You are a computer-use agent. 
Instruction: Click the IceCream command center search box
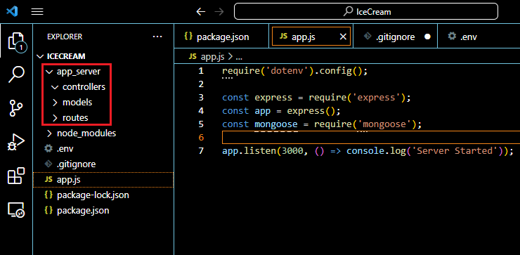tap(366, 12)
